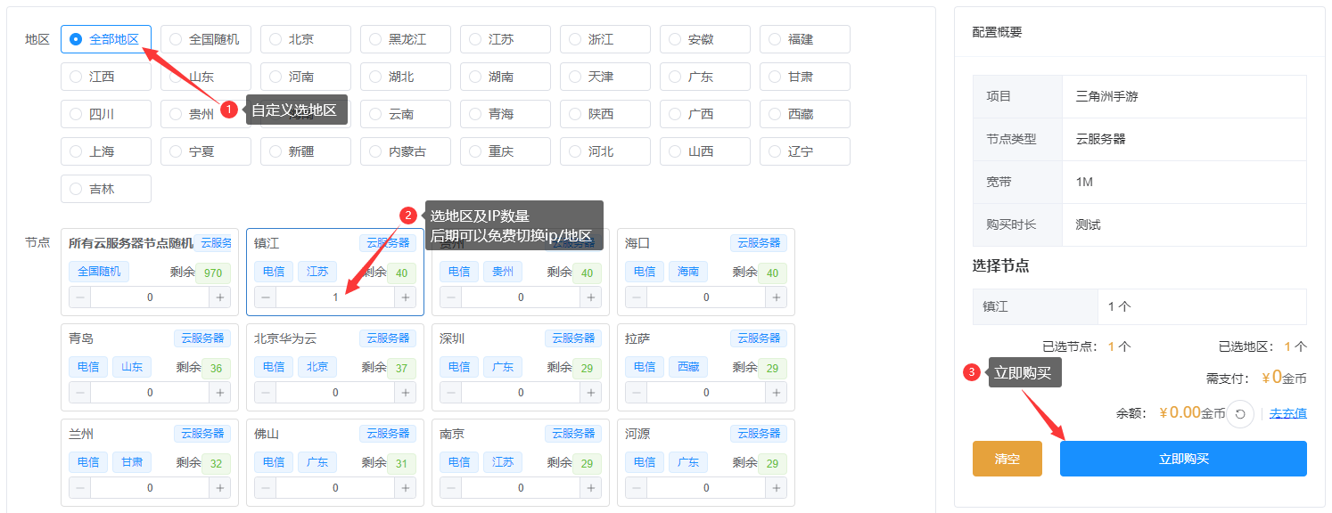Click the 清空 clear button
The height and width of the screenshot is (513, 1332).
click(x=1007, y=458)
